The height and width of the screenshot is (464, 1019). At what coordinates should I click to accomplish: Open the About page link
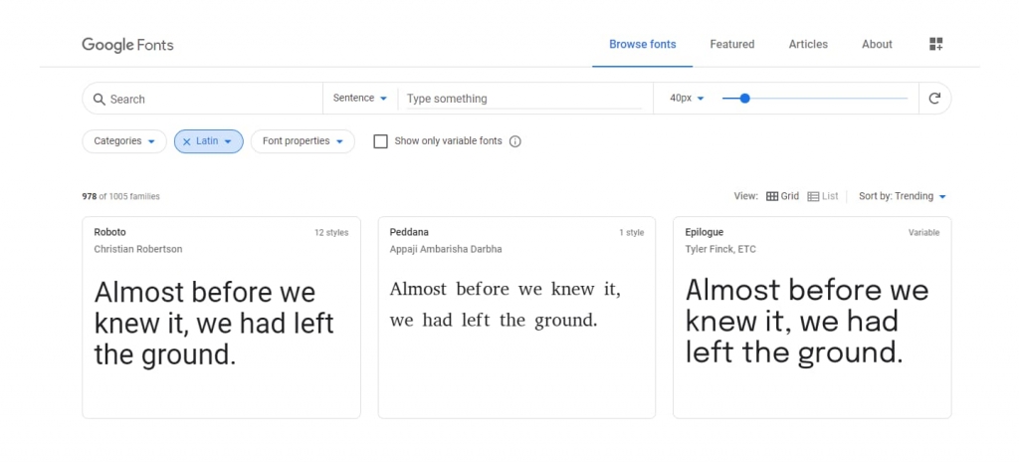877,44
